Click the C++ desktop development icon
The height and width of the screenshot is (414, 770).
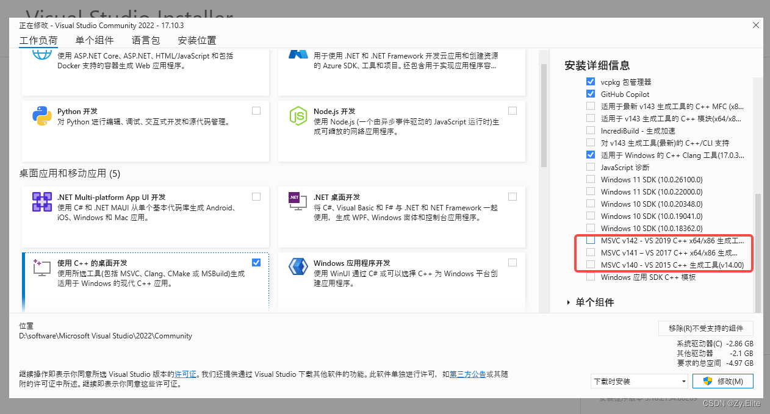point(41,266)
